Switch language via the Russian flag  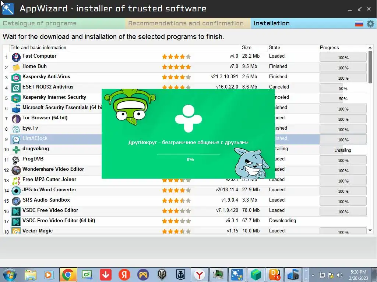coord(359,23)
